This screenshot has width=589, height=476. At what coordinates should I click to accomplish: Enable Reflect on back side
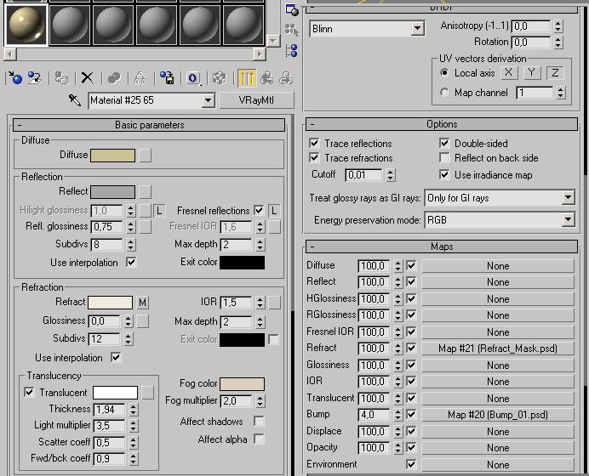444,157
